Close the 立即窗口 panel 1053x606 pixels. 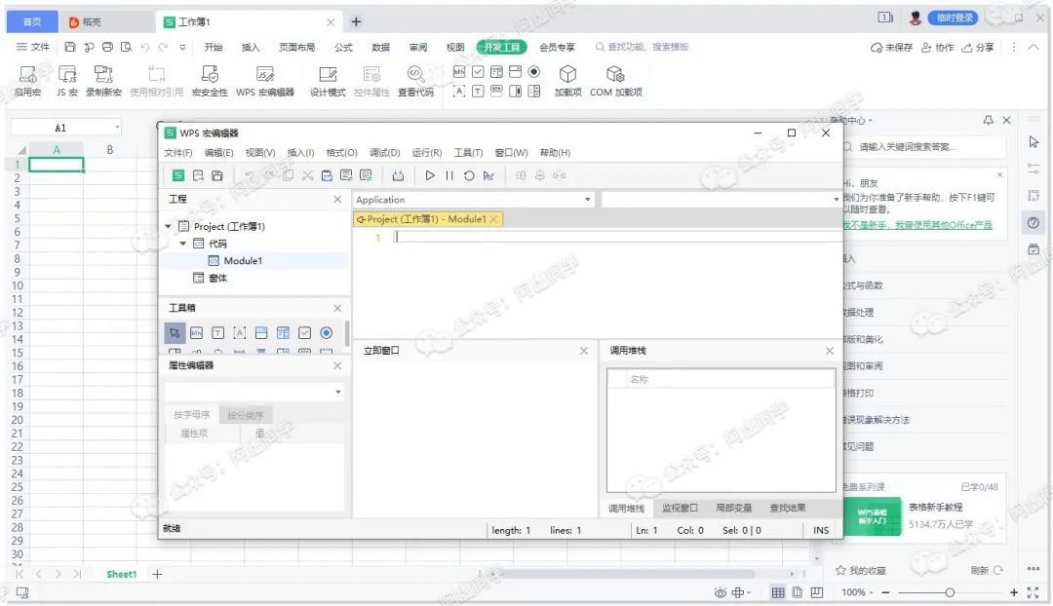point(584,351)
